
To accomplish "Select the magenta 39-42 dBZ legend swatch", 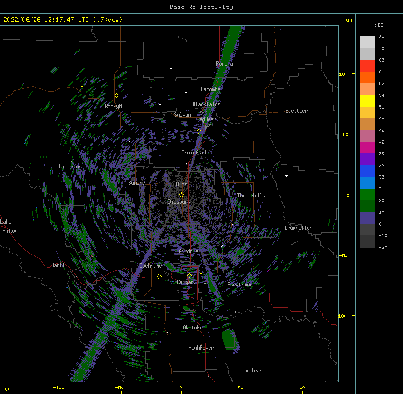I will pos(367,147).
